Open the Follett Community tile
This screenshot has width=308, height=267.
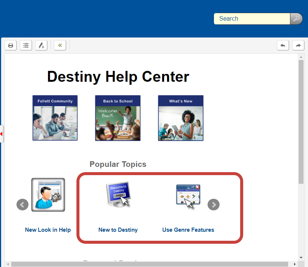[x=55, y=118]
